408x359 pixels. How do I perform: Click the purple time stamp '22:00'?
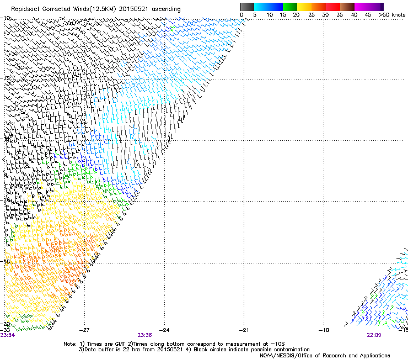[374, 335]
